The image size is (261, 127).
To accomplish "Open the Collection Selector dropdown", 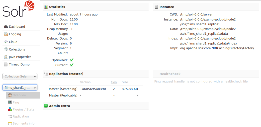I will [x=20, y=76].
